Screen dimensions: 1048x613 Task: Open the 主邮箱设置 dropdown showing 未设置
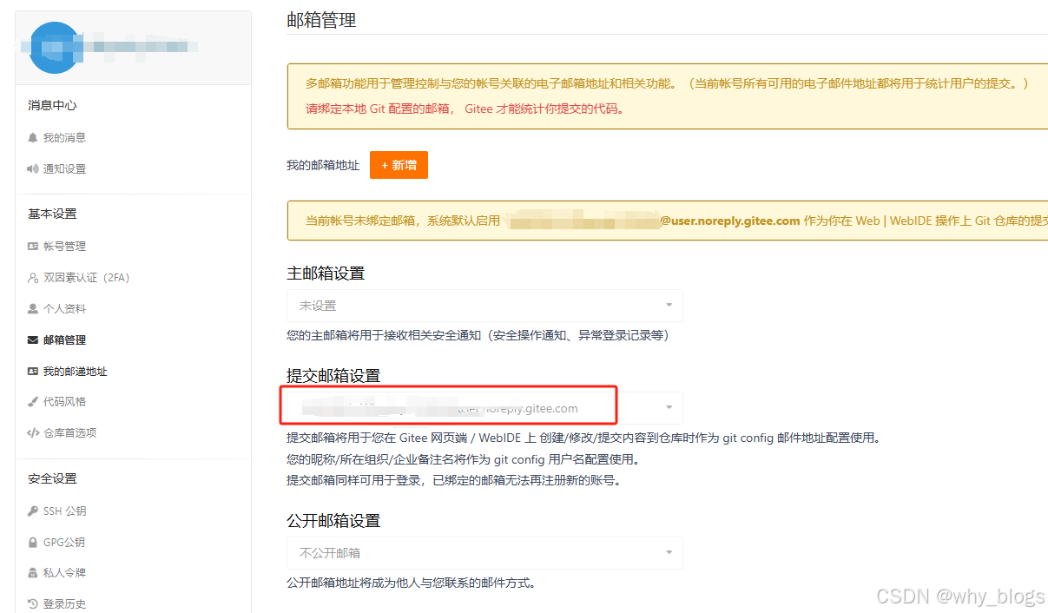tap(484, 306)
